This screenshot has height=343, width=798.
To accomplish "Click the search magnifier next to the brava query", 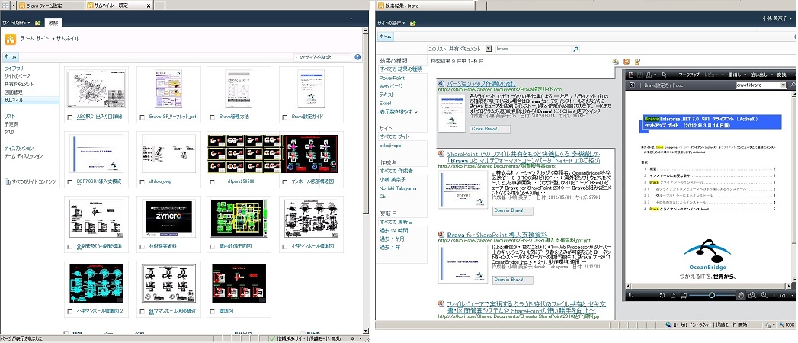I will point(575,49).
